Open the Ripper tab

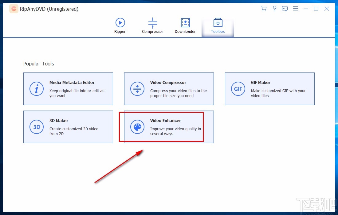coord(120,26)
